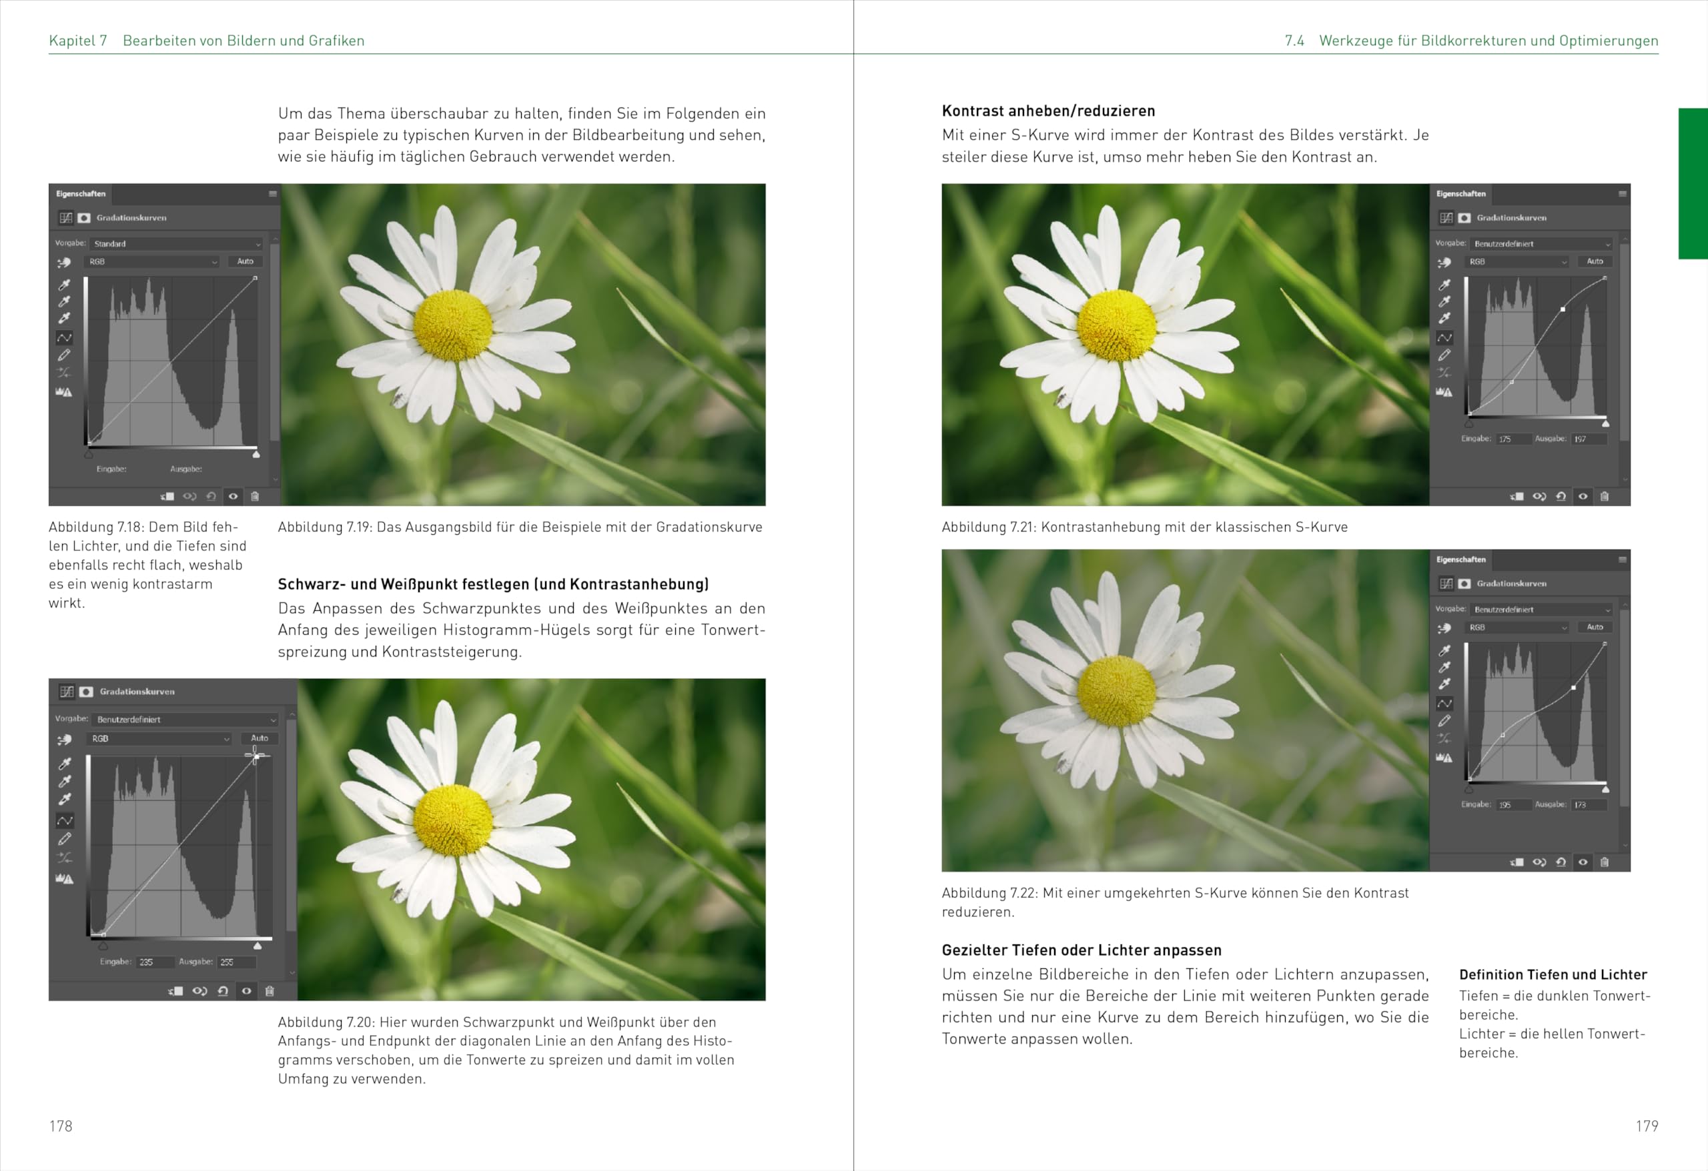Select white point eyedropper in Eingabe 235 panel
Screen dimensions: 1708x1171
[65, 798]
